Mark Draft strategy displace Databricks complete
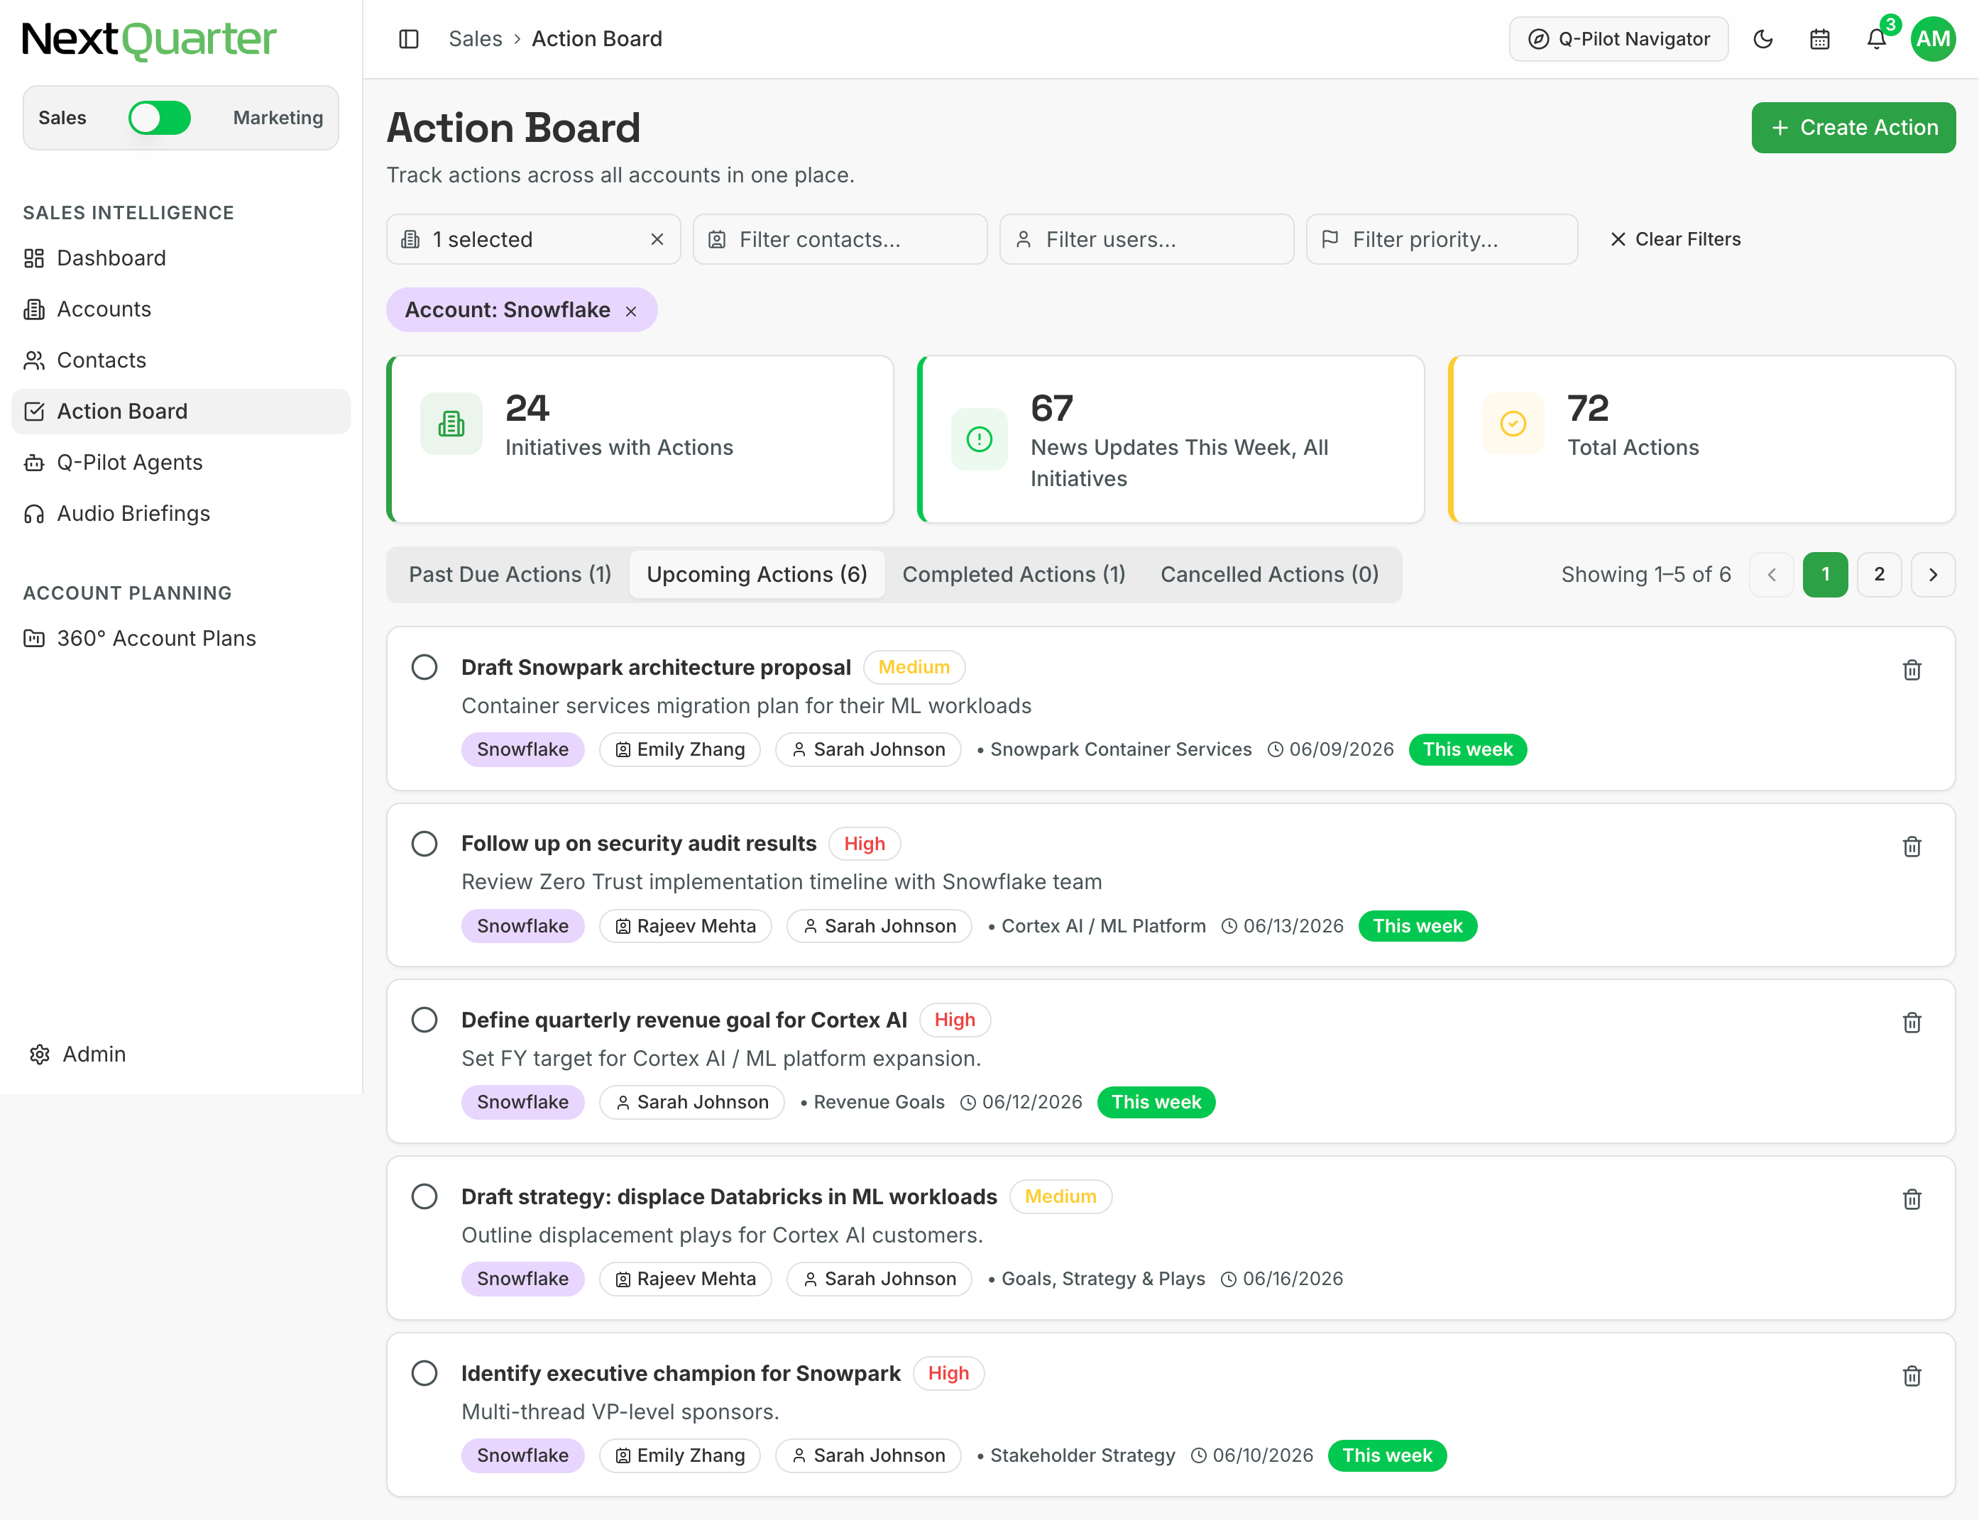 click(x=424, y=1196)
